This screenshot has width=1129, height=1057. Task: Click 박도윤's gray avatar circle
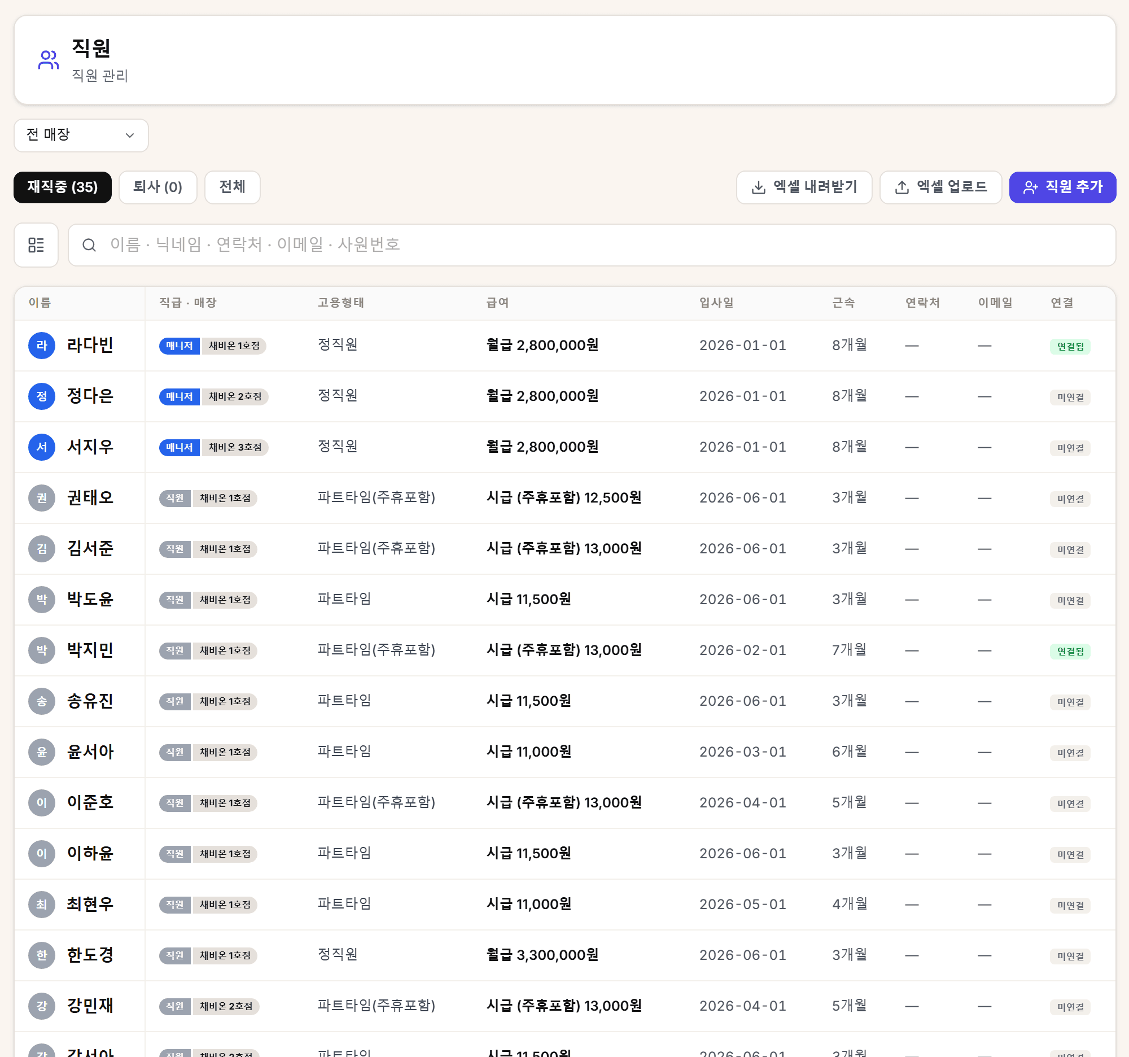point(41,600)
